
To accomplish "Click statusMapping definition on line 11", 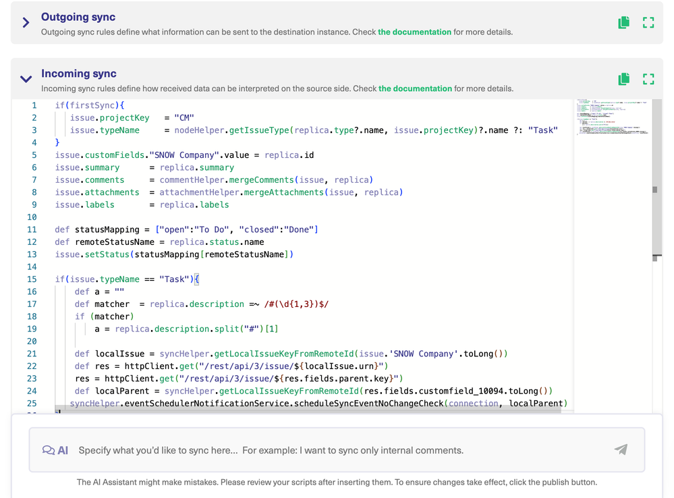I will [107, 229].
